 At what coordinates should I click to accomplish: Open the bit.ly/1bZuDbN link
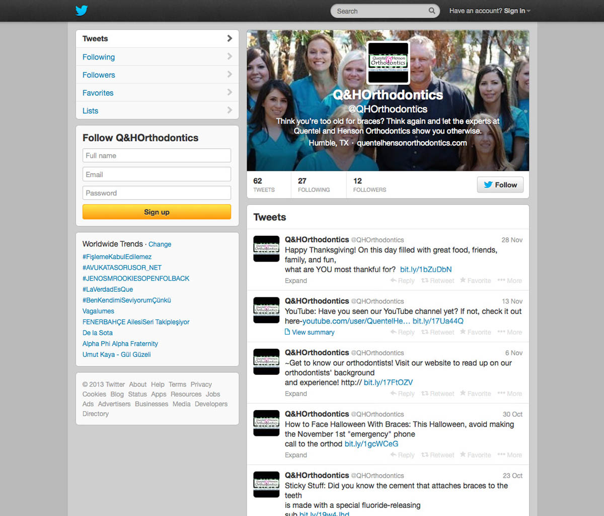tap(426, 270)
